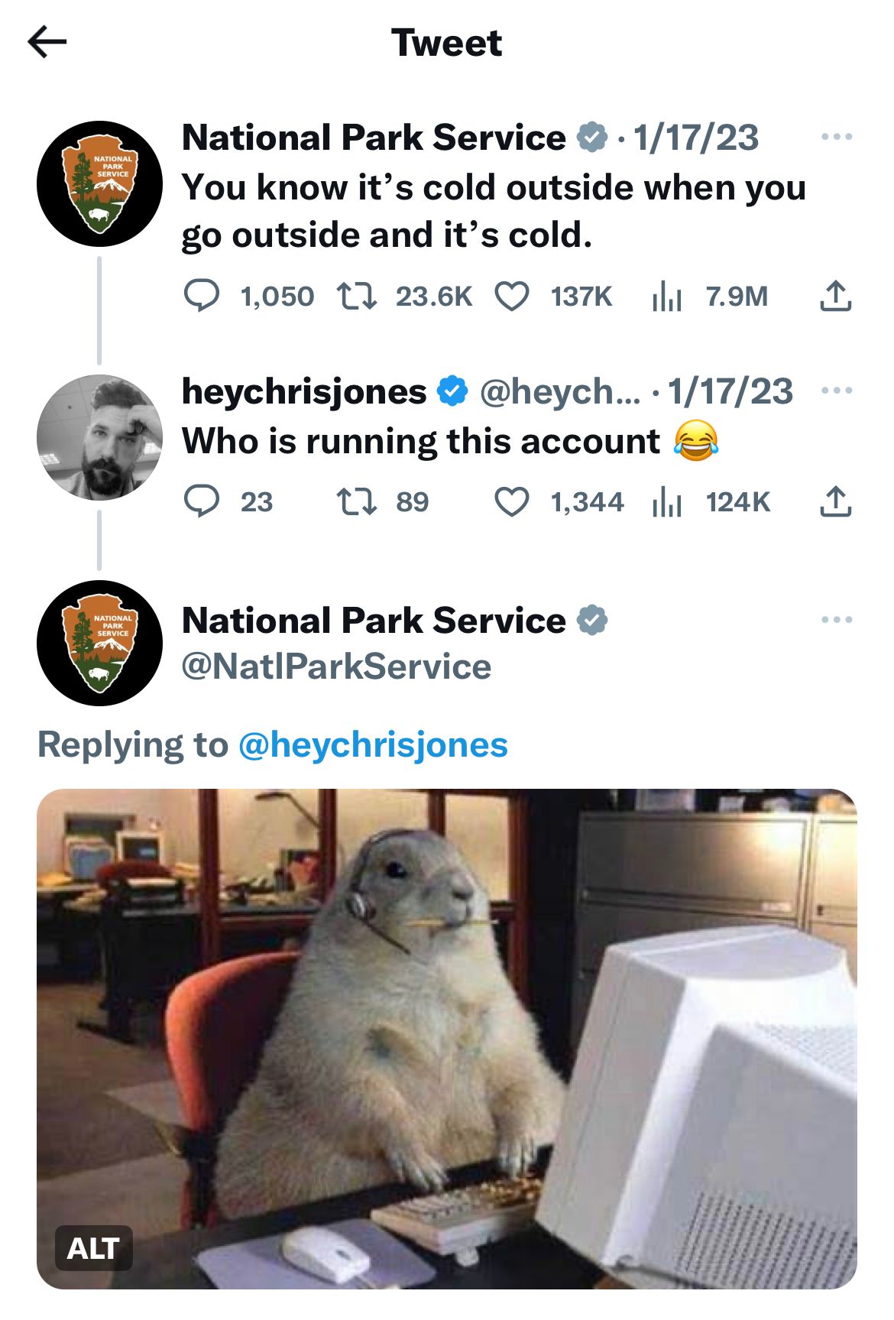
Task: Retweet the National Park Service 'cold outside' tweet
Action: (x=357, y=296)
